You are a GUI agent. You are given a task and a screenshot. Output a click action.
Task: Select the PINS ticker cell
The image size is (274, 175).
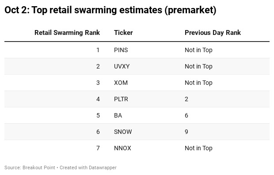point(121,50)
